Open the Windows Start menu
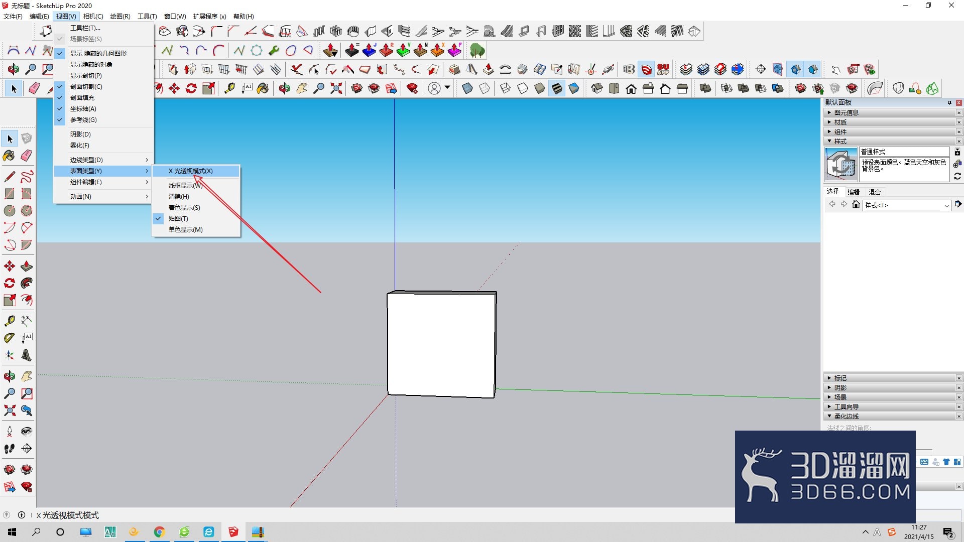Viewport: 964px width, 542px height. pos(12,532)
